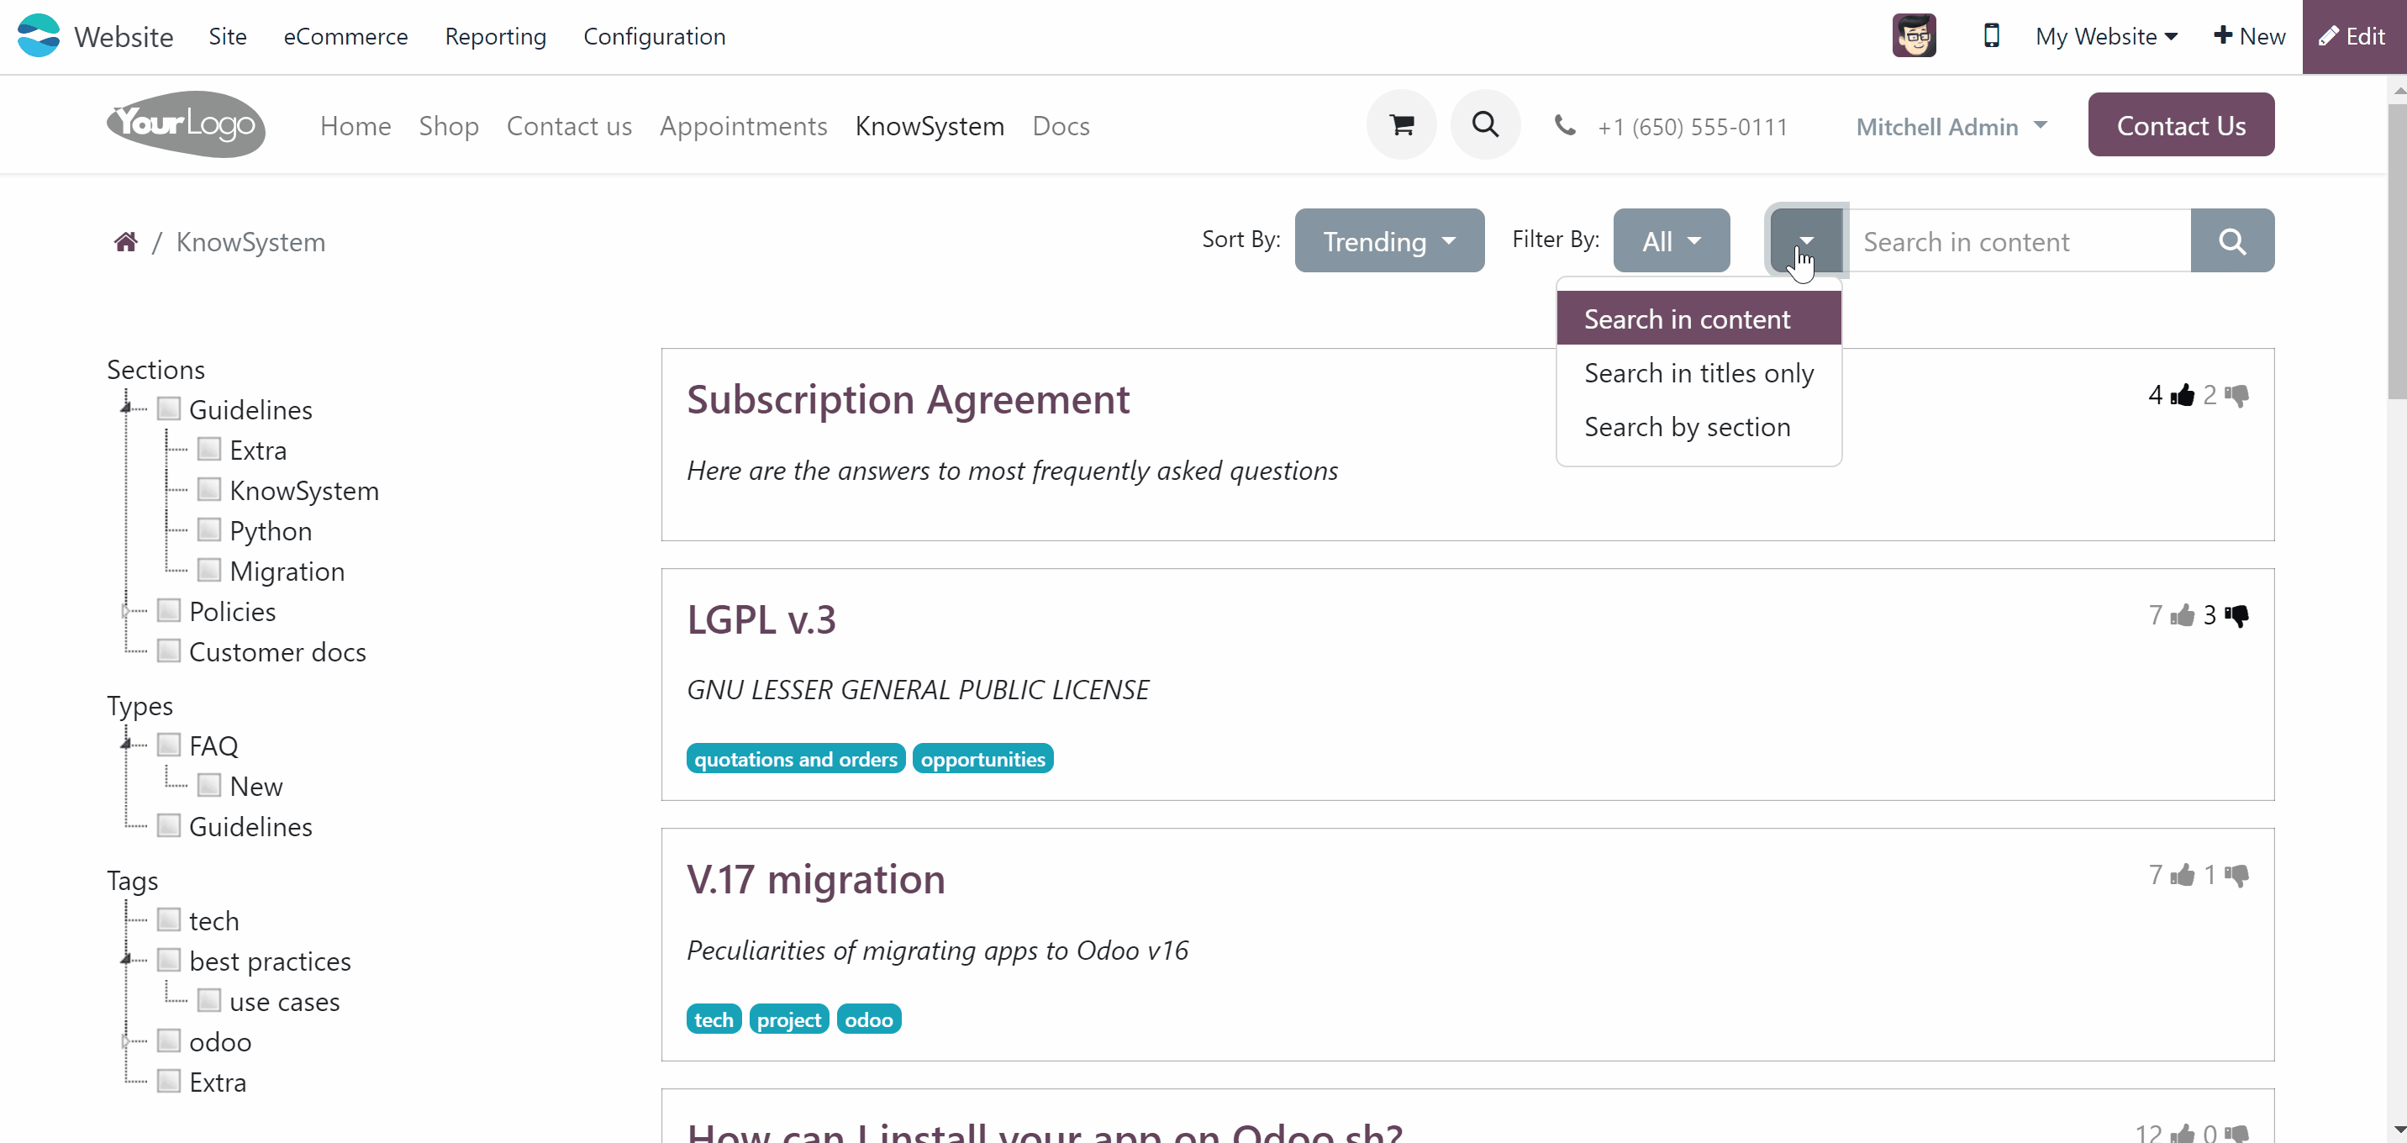This screenshot has height=1143, width=2407.
Task: Choose Search in titles only option
Action: (x=1699, y=373)
